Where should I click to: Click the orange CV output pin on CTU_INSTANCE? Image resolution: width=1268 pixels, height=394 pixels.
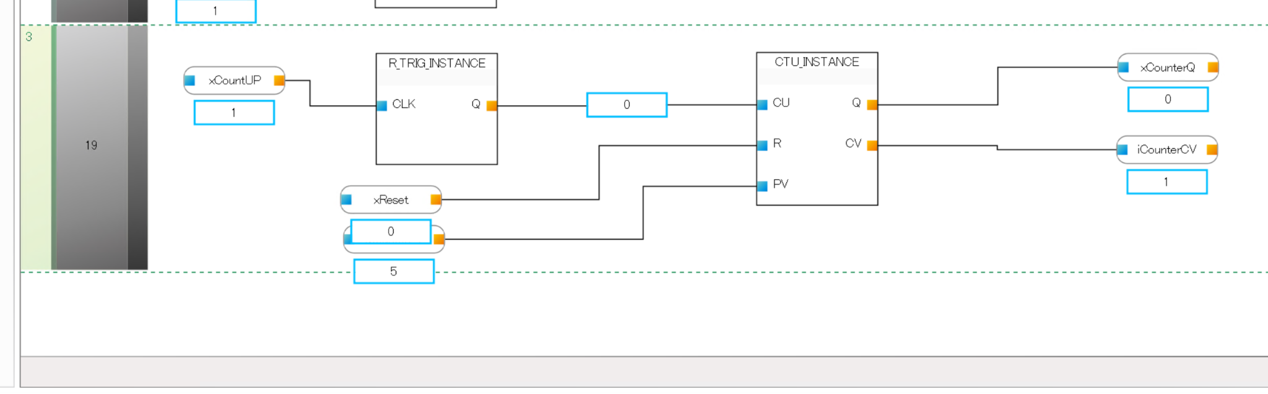(872, 146)
